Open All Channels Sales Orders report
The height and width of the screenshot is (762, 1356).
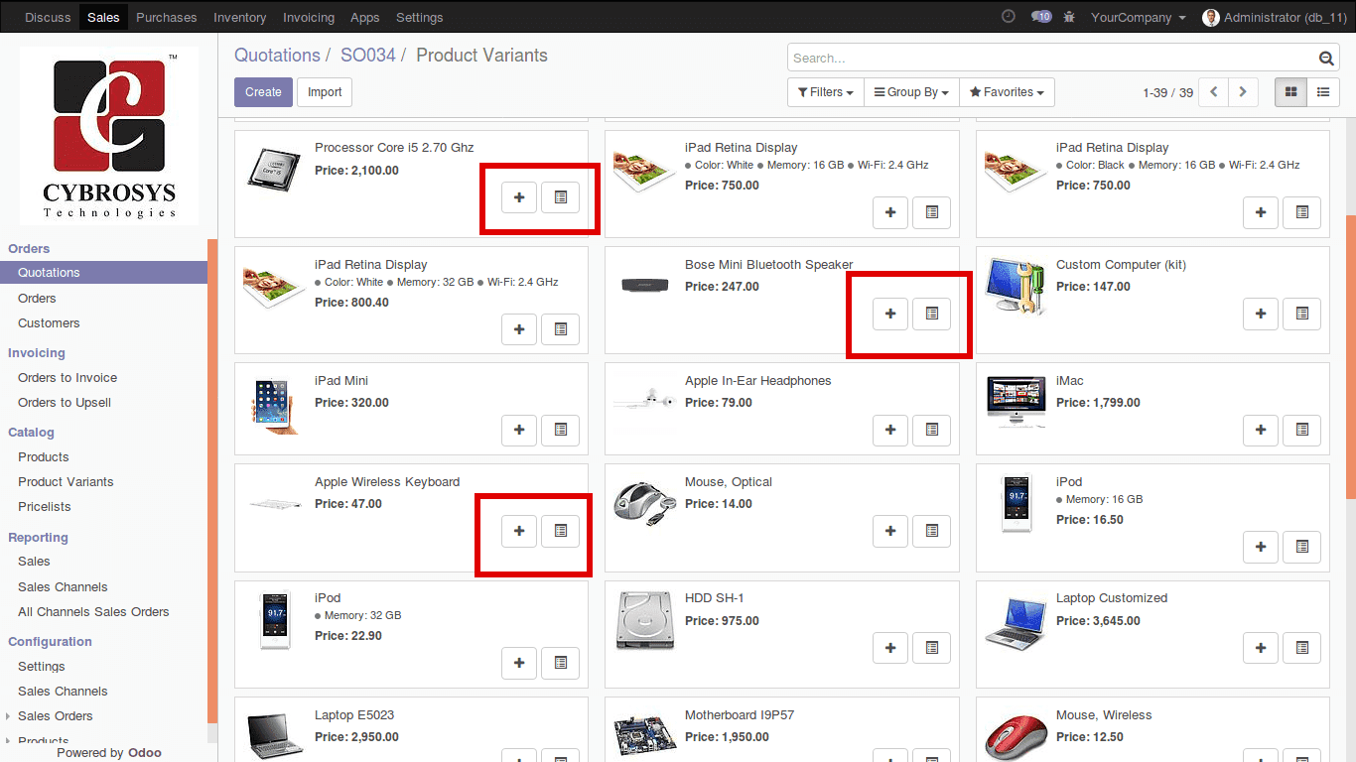point(93,612)
